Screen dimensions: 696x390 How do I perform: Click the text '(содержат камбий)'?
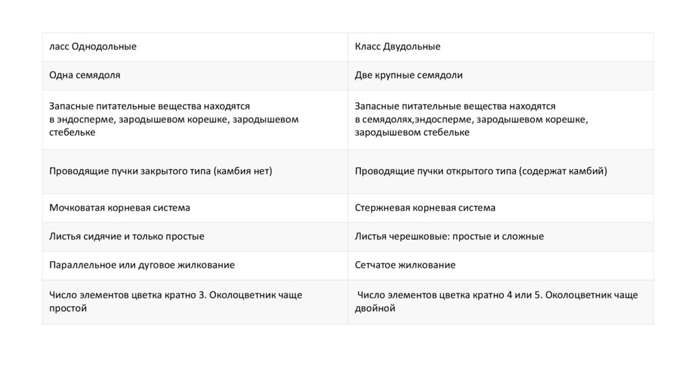click(563, 171)
